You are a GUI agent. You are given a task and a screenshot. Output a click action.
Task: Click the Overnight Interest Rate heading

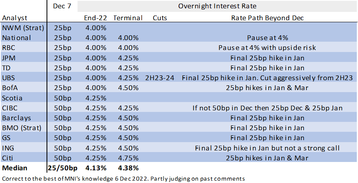pyautogui.click(x=216, y=6)
